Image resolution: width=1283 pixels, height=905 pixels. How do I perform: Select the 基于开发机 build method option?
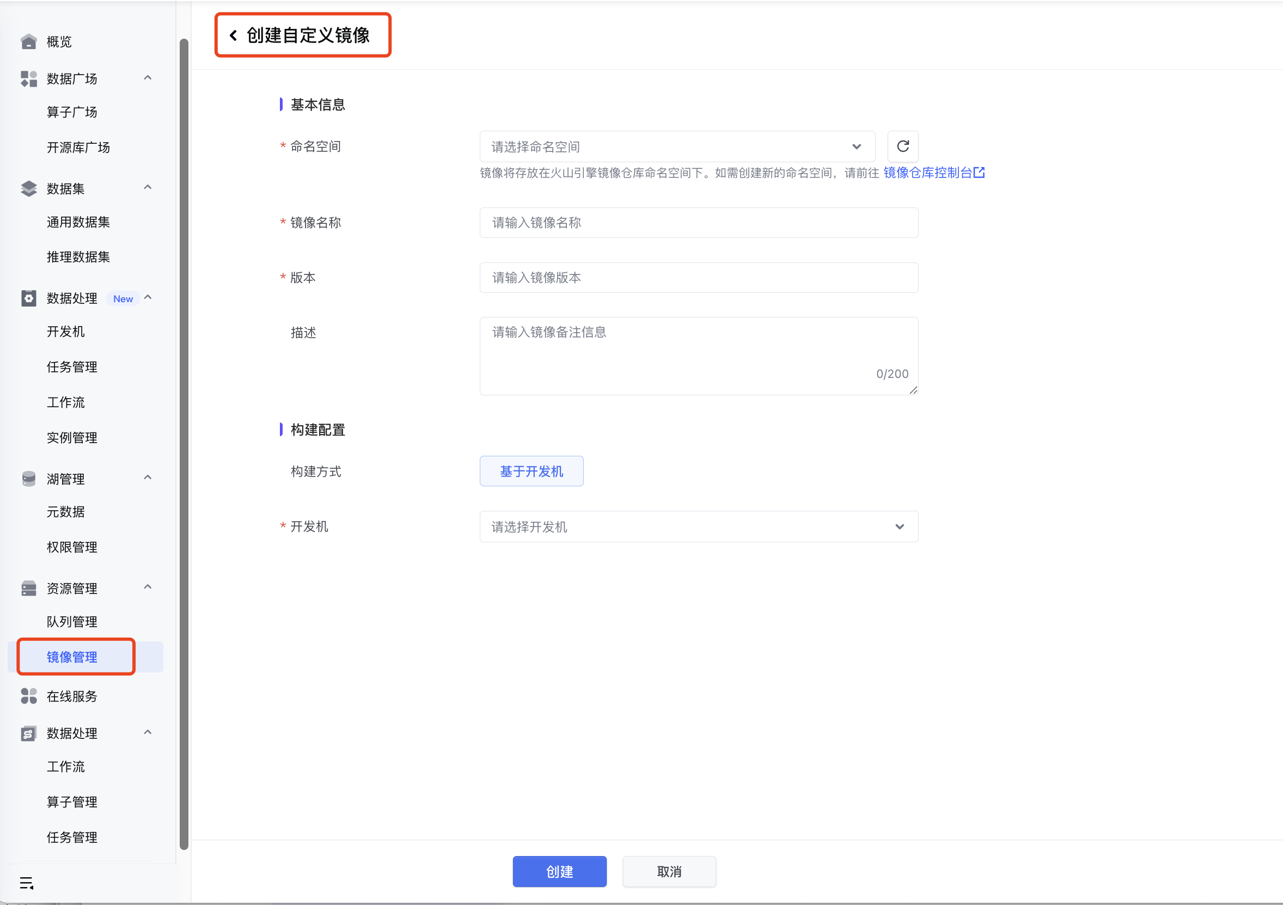531,471
